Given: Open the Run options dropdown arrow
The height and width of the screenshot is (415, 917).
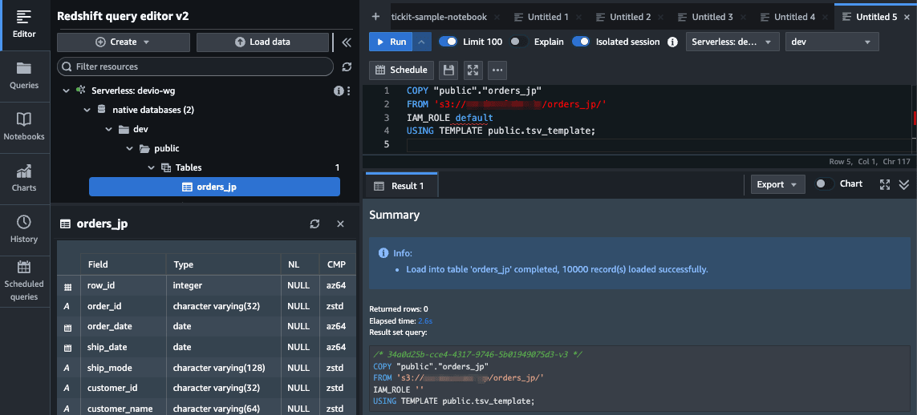Looking at the screenshot, I should [422, 42].
